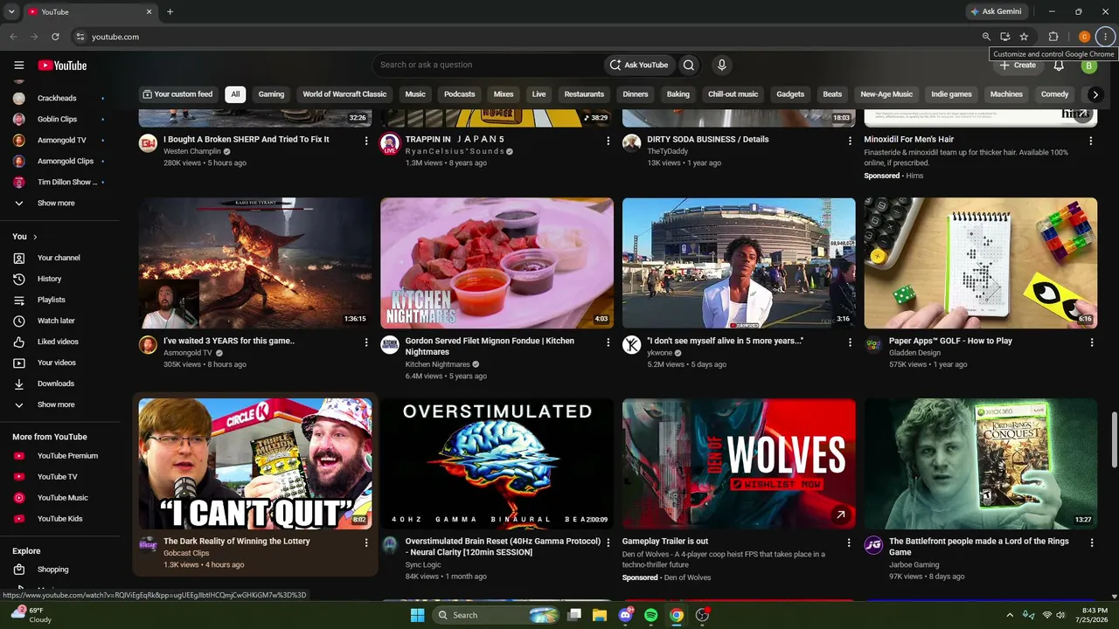The image size is (1119, 629).
Task: Select the World of Warcraft Classic chip
Action: [x=344, y=94]
